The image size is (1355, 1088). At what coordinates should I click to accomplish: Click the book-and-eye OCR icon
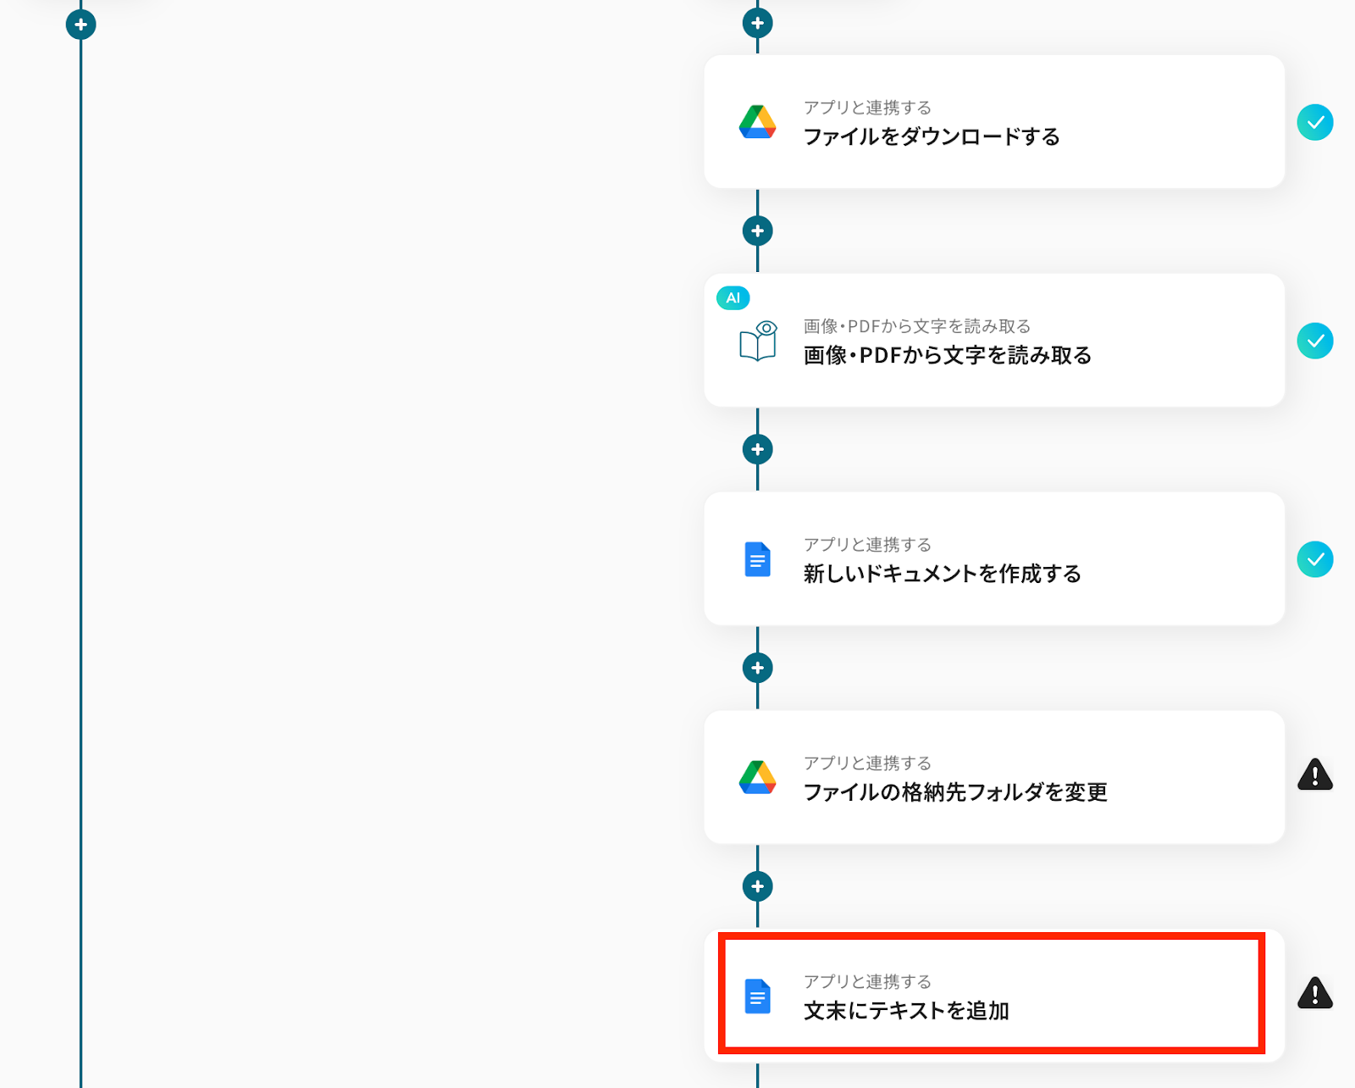[757, 341]
